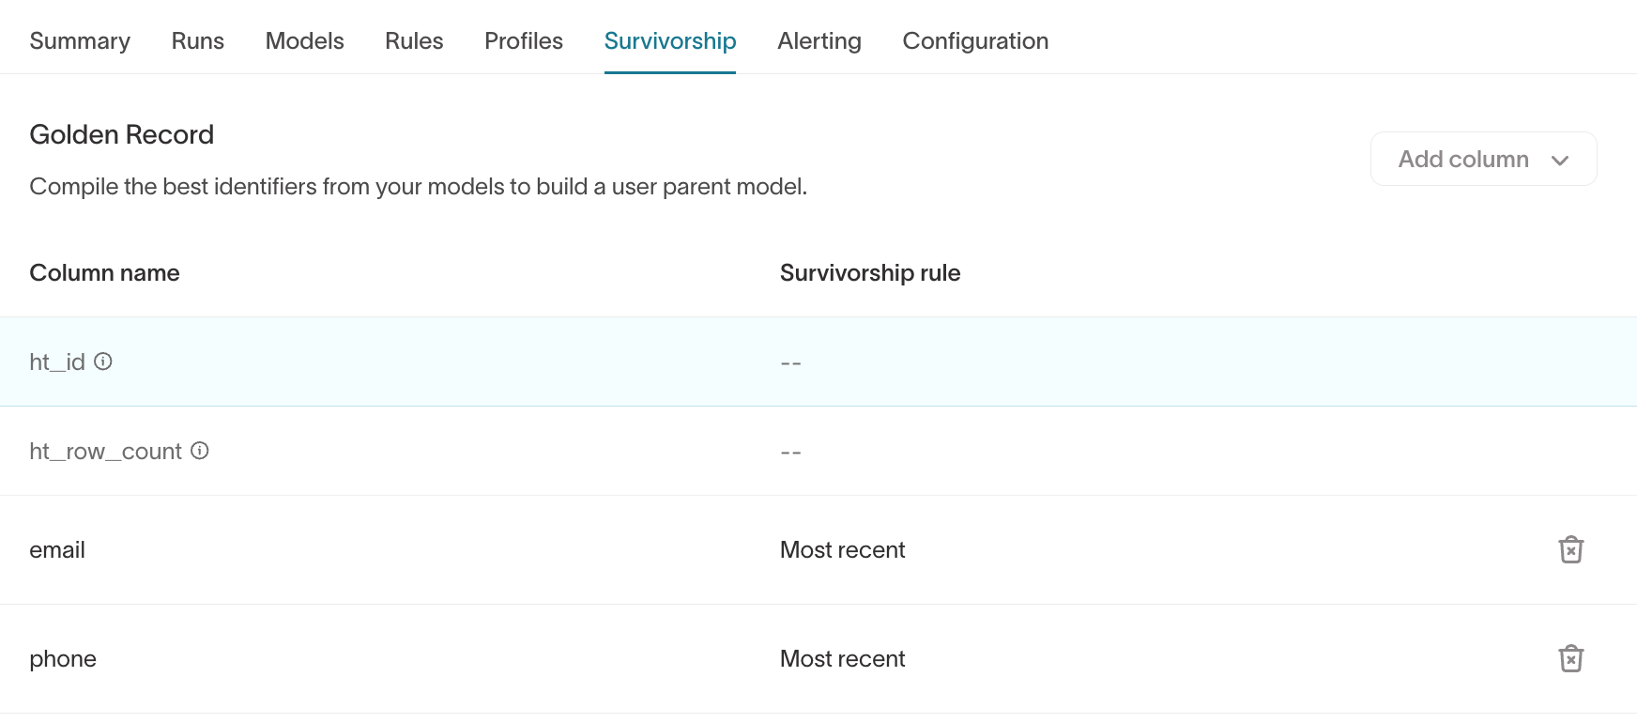View the Profiles tab
The image size is (1637, 723).
tap(523, 40)
